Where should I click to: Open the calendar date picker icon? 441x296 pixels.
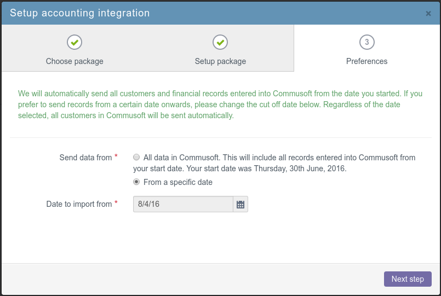pos(240,204)
